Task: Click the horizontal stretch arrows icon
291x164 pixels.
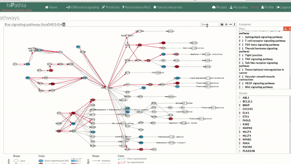Action: 231,24
